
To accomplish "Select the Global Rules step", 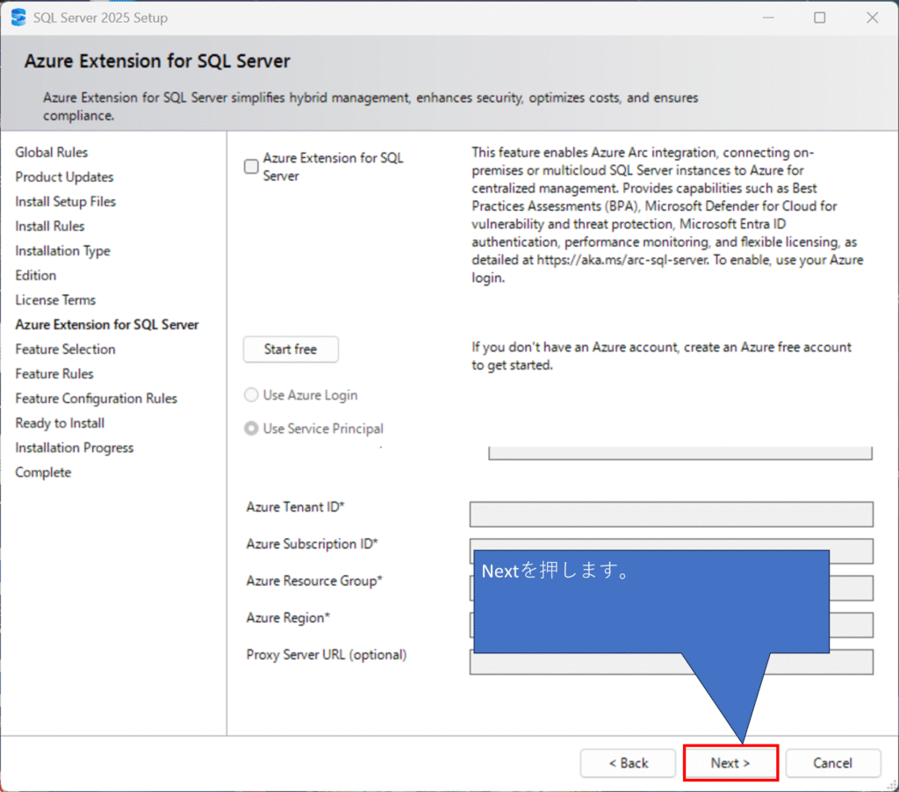I will [x=52, y=152].
